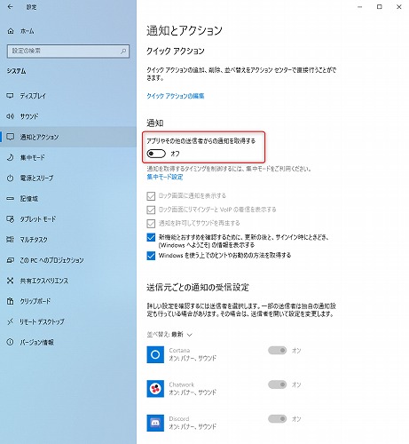The height and width of the screenshot is (444, 409).
Task: Select 電源とスリープ in the sidebar
Action: pyautogui.click(x=68, y=178)
